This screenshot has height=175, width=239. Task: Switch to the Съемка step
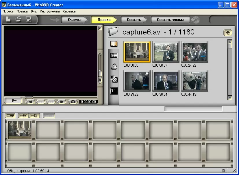(x=75, y=20)
